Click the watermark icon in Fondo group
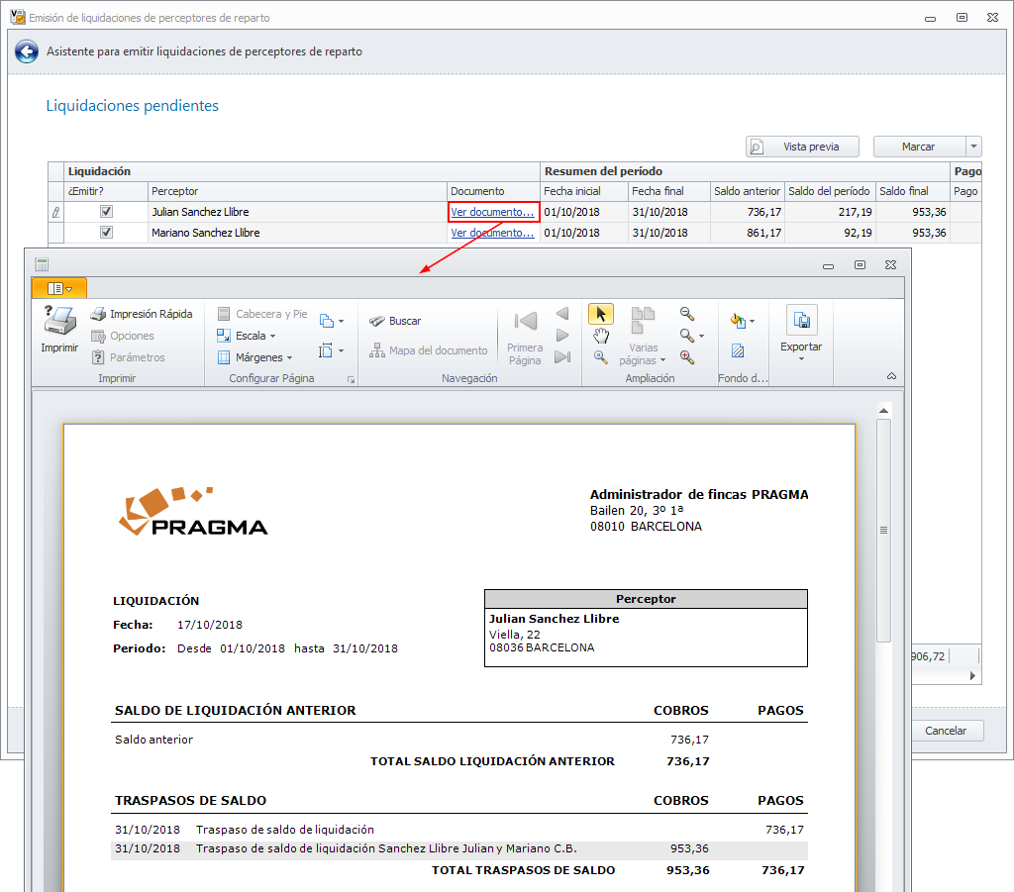 click(x=738, y=350)
